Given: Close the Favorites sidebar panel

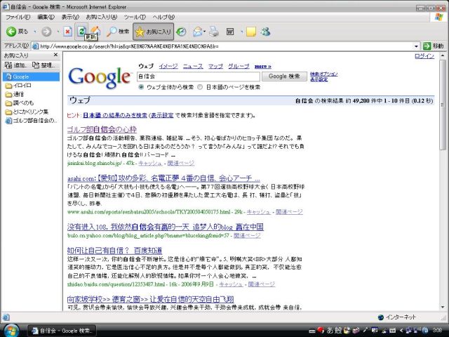Looking at the screenshot, I should 55,55.
